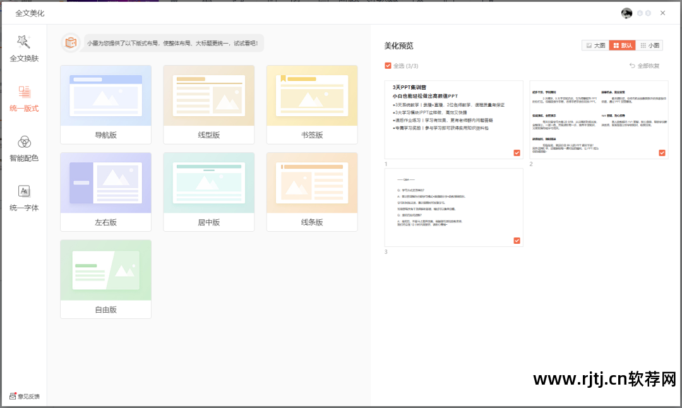Uncheck slide 3 preview checkbox
The image size is (682, 408).
[517, 241]
